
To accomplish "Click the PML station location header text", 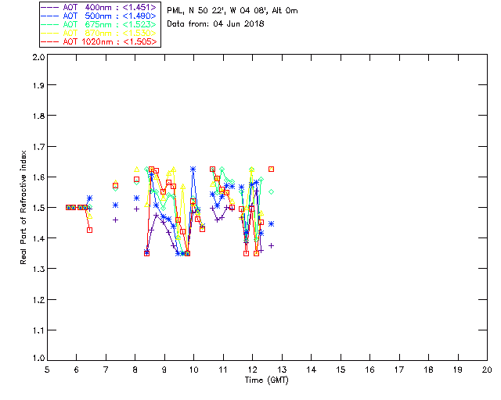I will coord(232,11).
